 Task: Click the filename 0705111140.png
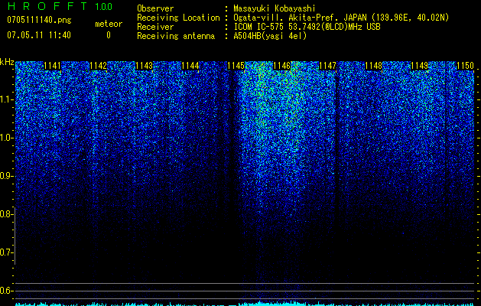coord(39,20)
